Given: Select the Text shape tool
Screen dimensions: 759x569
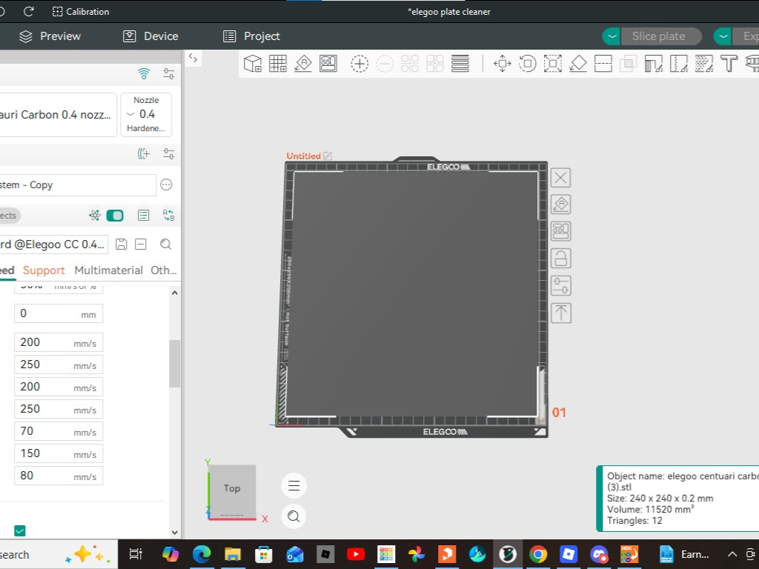Looking at the screenshot, I should [x=729, y=64].
